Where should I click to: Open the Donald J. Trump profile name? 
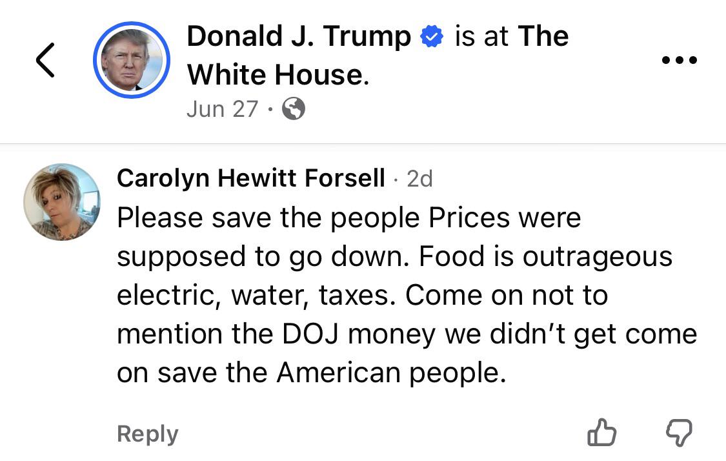299,36
